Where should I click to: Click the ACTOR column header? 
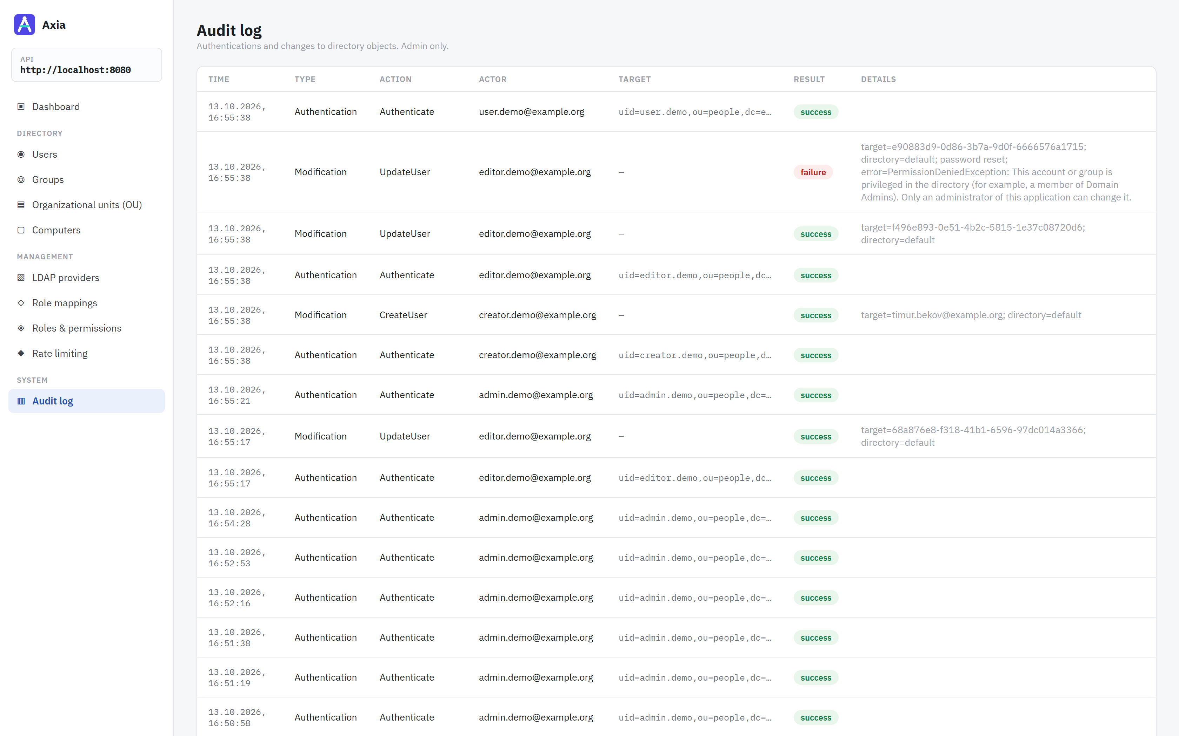[493, 79]
